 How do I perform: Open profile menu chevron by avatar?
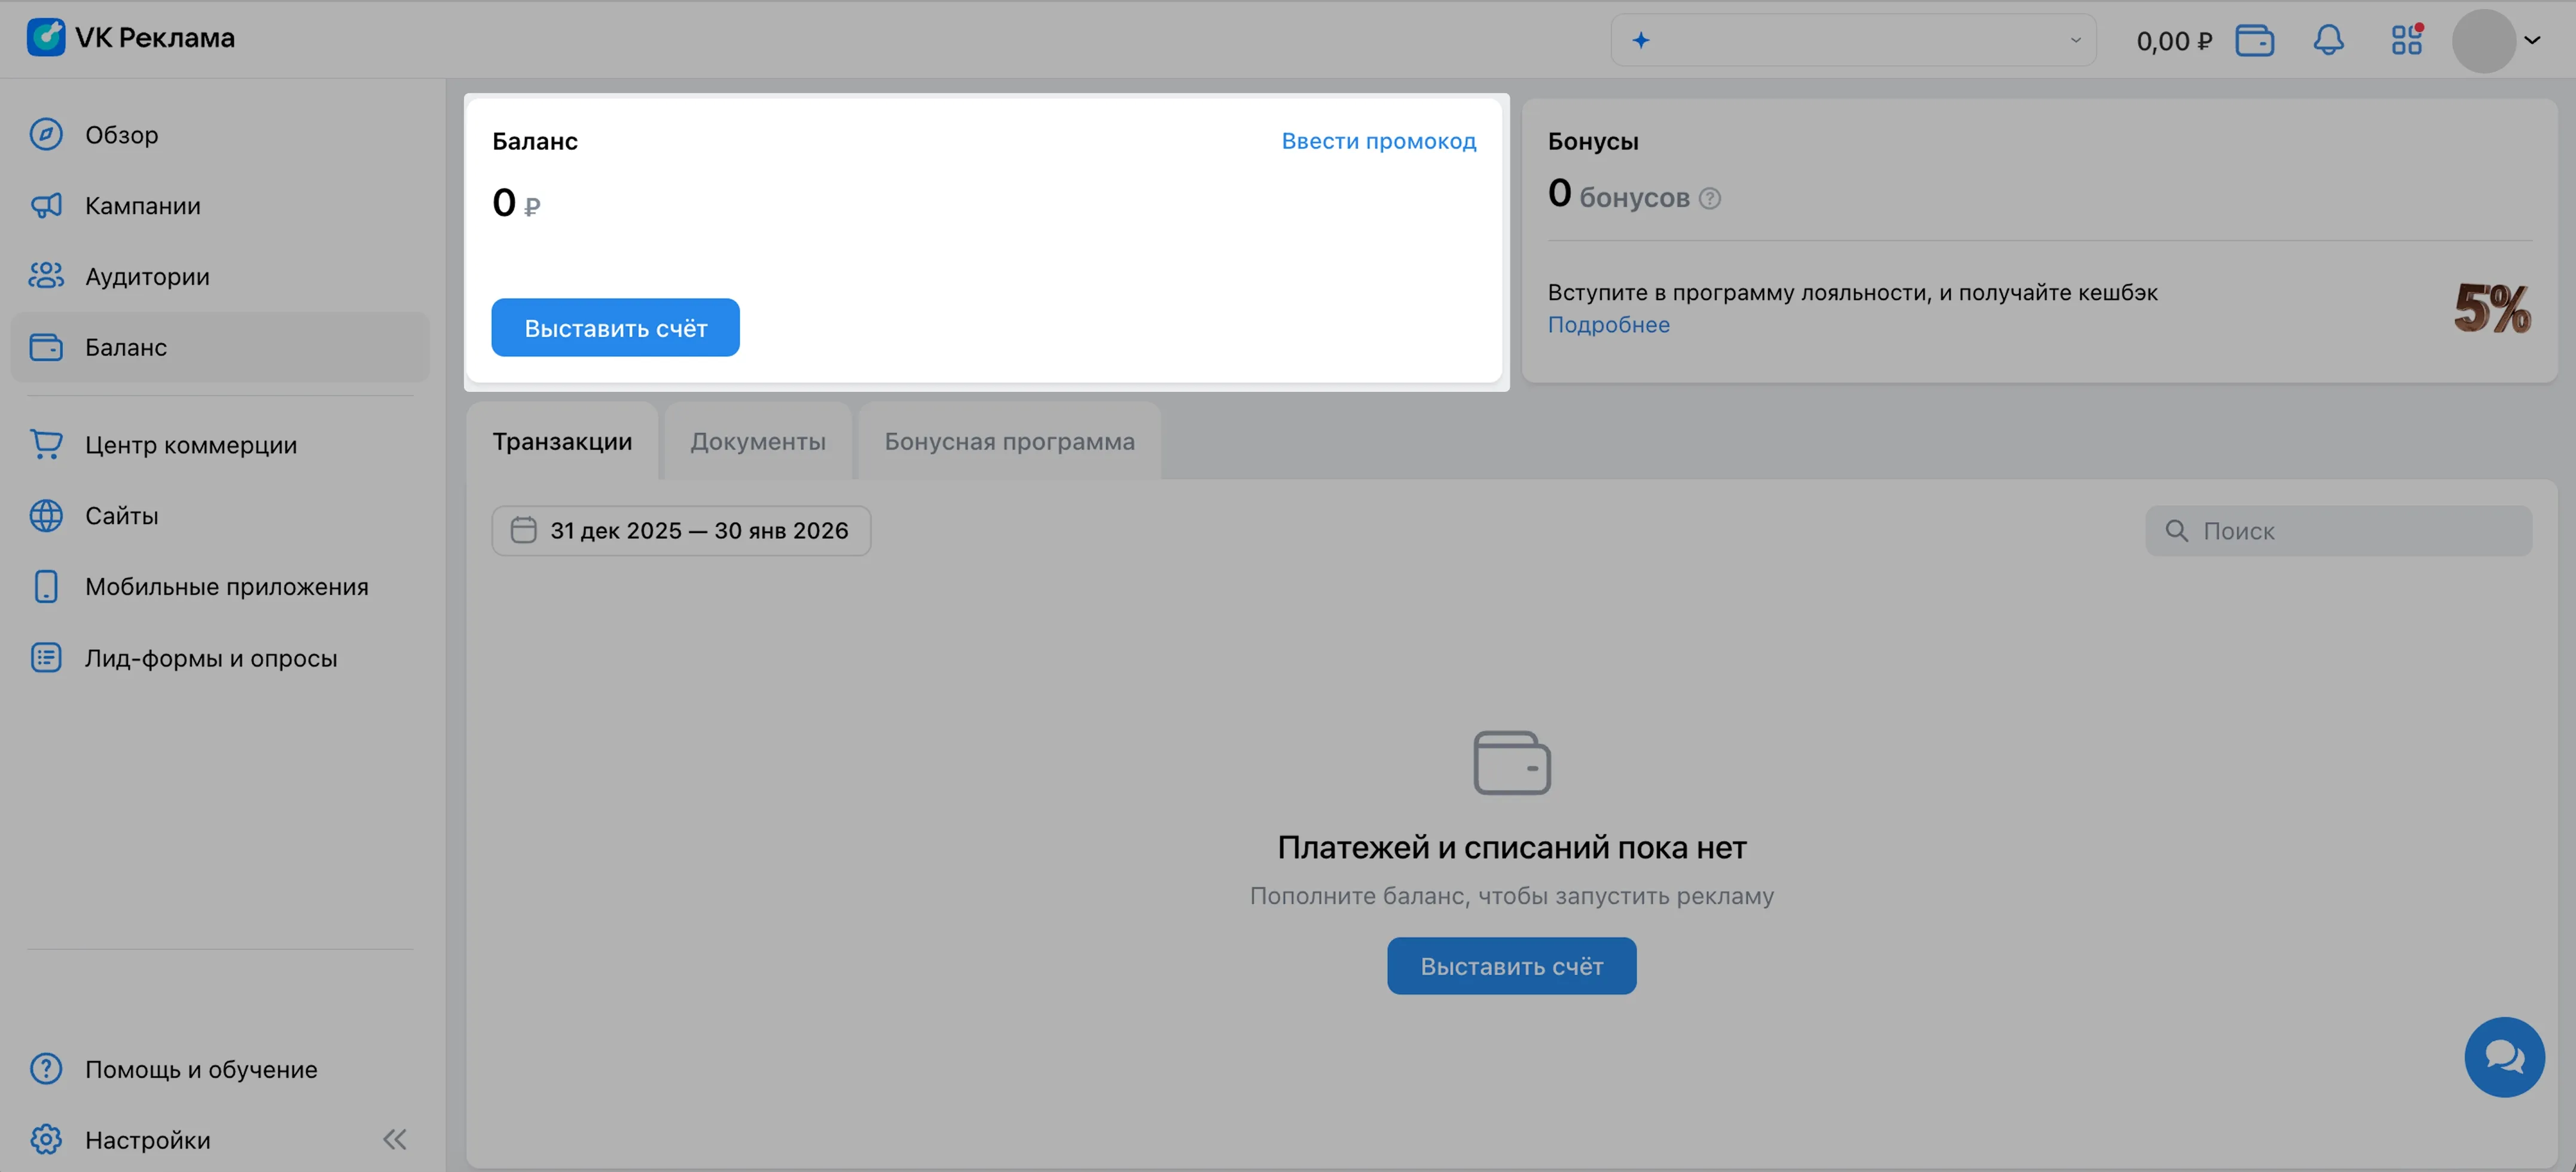(2531, 41)
